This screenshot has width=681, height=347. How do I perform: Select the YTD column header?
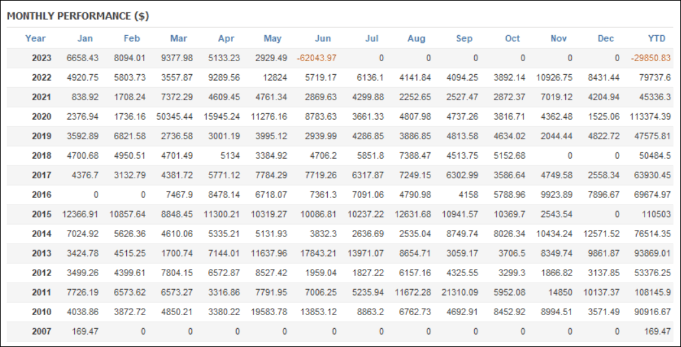(656, 38)
